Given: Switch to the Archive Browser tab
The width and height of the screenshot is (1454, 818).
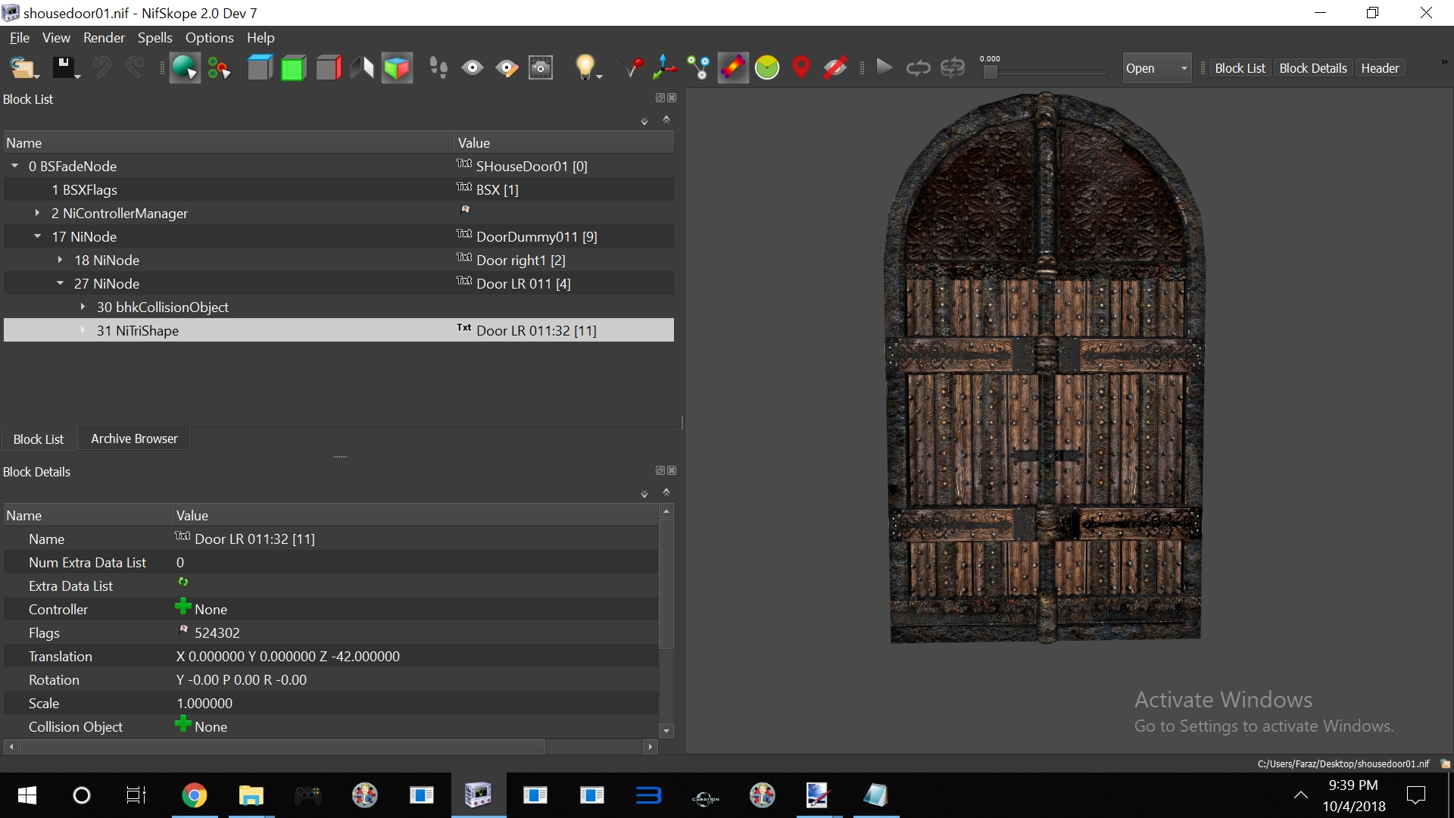Looking at the screenshot, I should point(134,439).
